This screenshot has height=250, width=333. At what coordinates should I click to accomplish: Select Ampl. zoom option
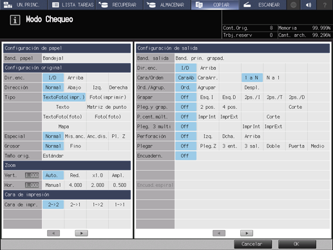coord(119,175)
